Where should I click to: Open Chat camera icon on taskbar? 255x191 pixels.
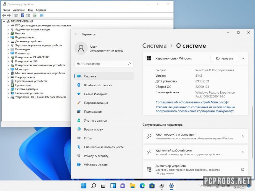tap(123, 186)
